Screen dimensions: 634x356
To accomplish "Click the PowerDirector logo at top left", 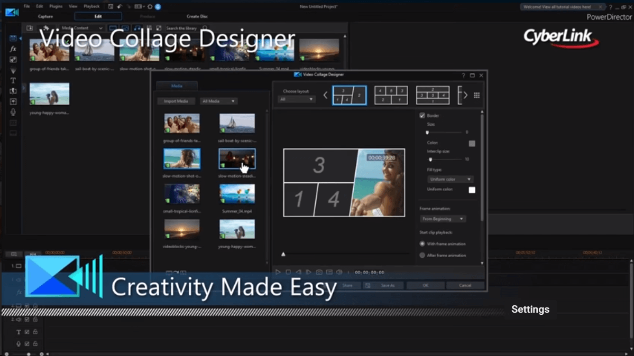I will [12, 12].
